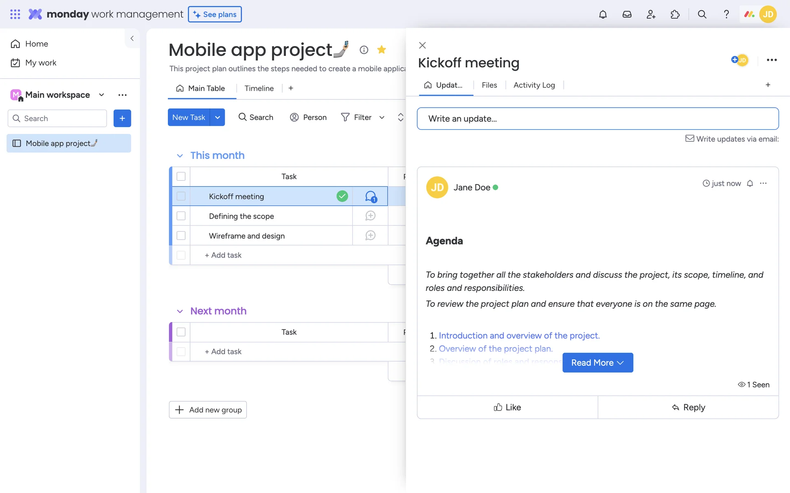
Task: Add an update to the Defining the scope task
Action: (370, 216)
